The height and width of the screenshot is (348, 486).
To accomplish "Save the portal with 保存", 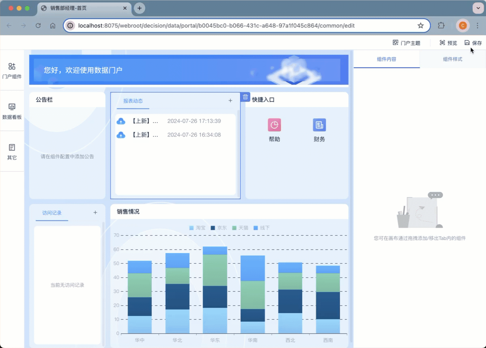I will point(473,43).
